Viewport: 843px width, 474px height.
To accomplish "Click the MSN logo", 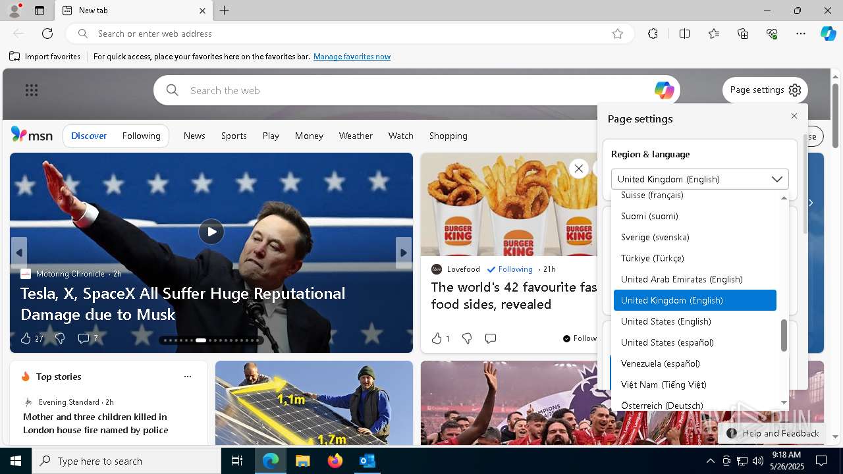I will (32, 135).
